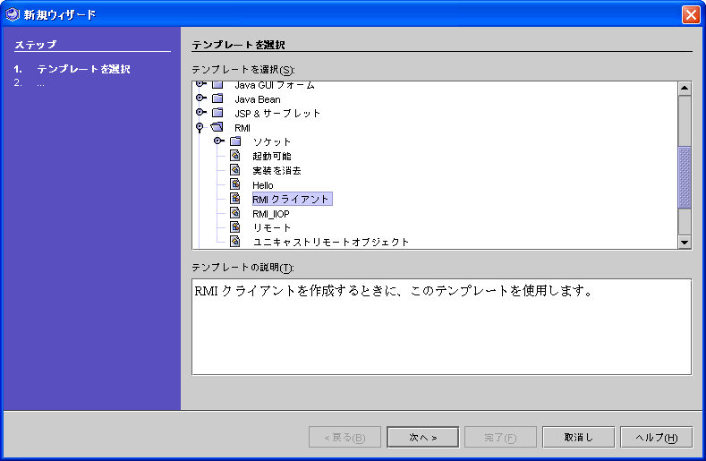Click the Java Bean folder icon
The image size is (706, 461).
pos(217,99)
